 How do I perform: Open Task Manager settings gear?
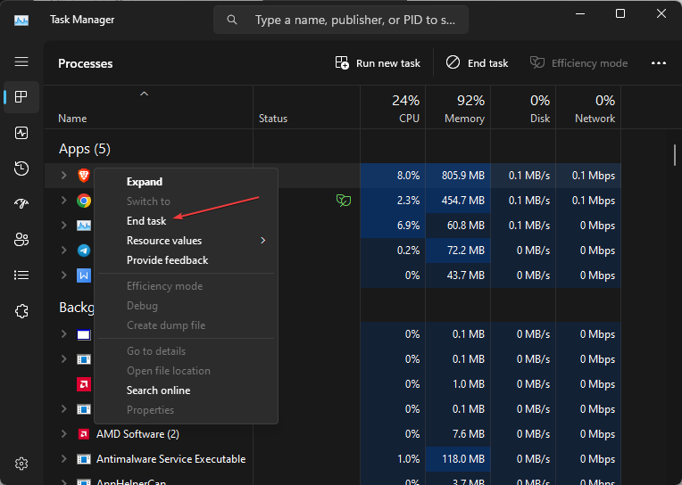(21, 464)
